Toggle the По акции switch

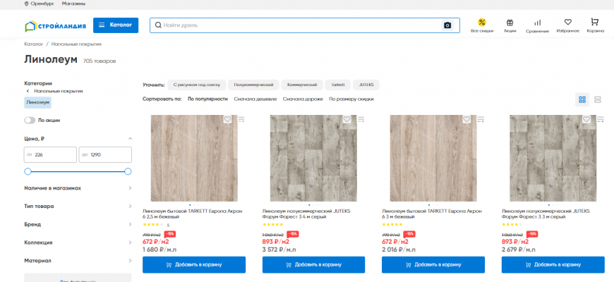[30, 120]
